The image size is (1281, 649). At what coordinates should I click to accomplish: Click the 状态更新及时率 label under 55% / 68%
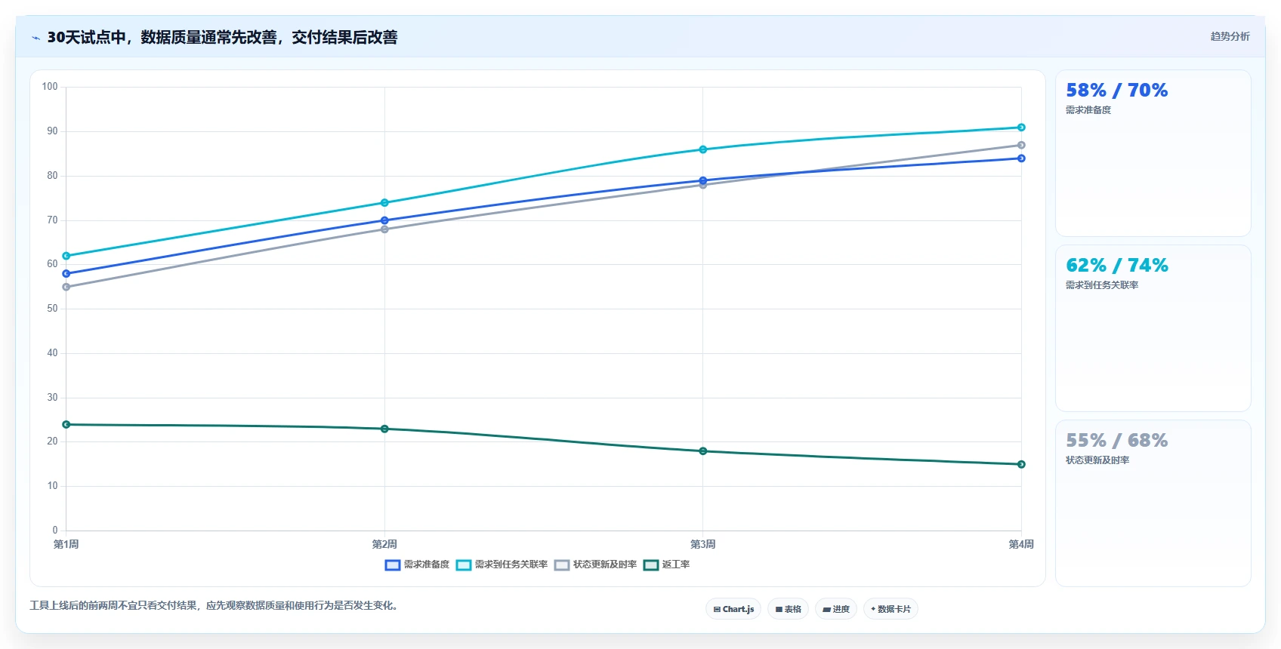(x=1097, y=460)
